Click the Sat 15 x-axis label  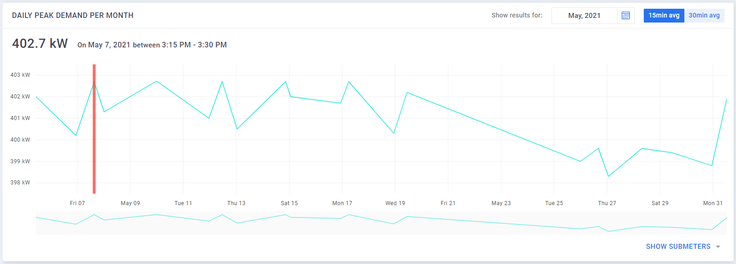pos(289,203)
